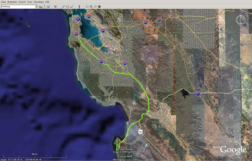Image resolution: width=252 pixels, height=161 pixels.
Task: Open the Datei menu
Action: click(x=3, y=2)
